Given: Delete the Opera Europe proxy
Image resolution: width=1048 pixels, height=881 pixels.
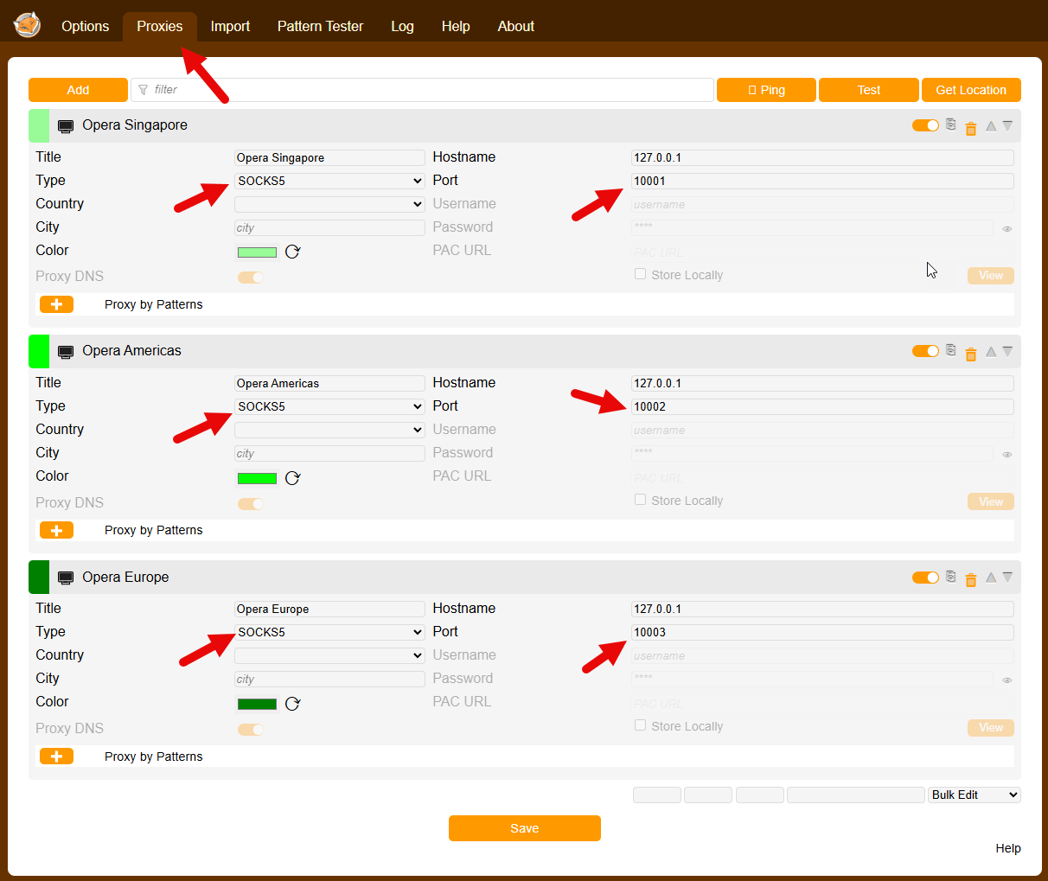Looking at the screenshot, I should point(971,580).
